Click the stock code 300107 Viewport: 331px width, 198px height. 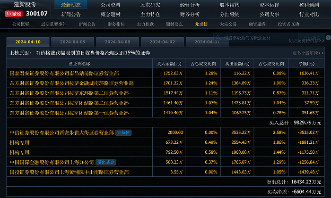point(37,14)
